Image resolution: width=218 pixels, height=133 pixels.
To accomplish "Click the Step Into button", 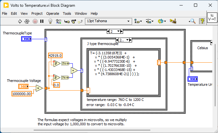I will coord(67,22).
